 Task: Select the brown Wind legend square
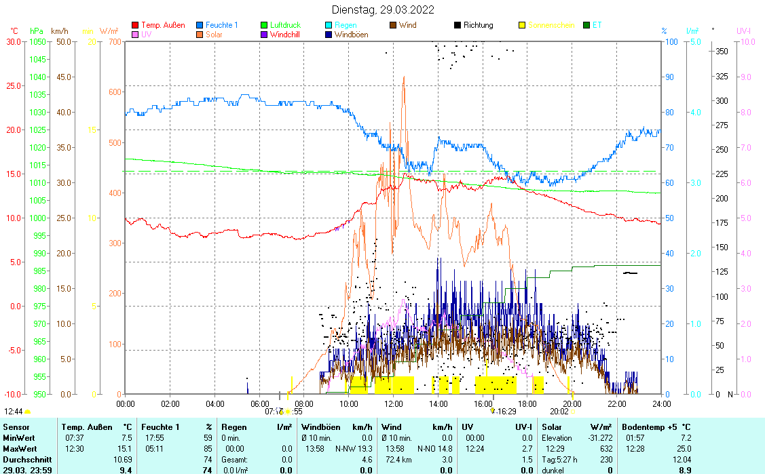[x=394, y=25]
